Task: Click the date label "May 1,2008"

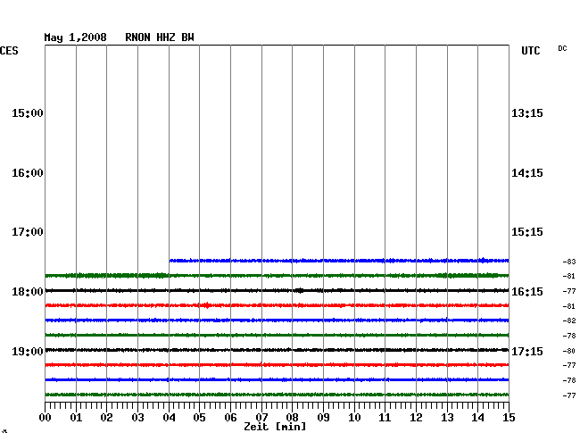Action: (75, 37)
